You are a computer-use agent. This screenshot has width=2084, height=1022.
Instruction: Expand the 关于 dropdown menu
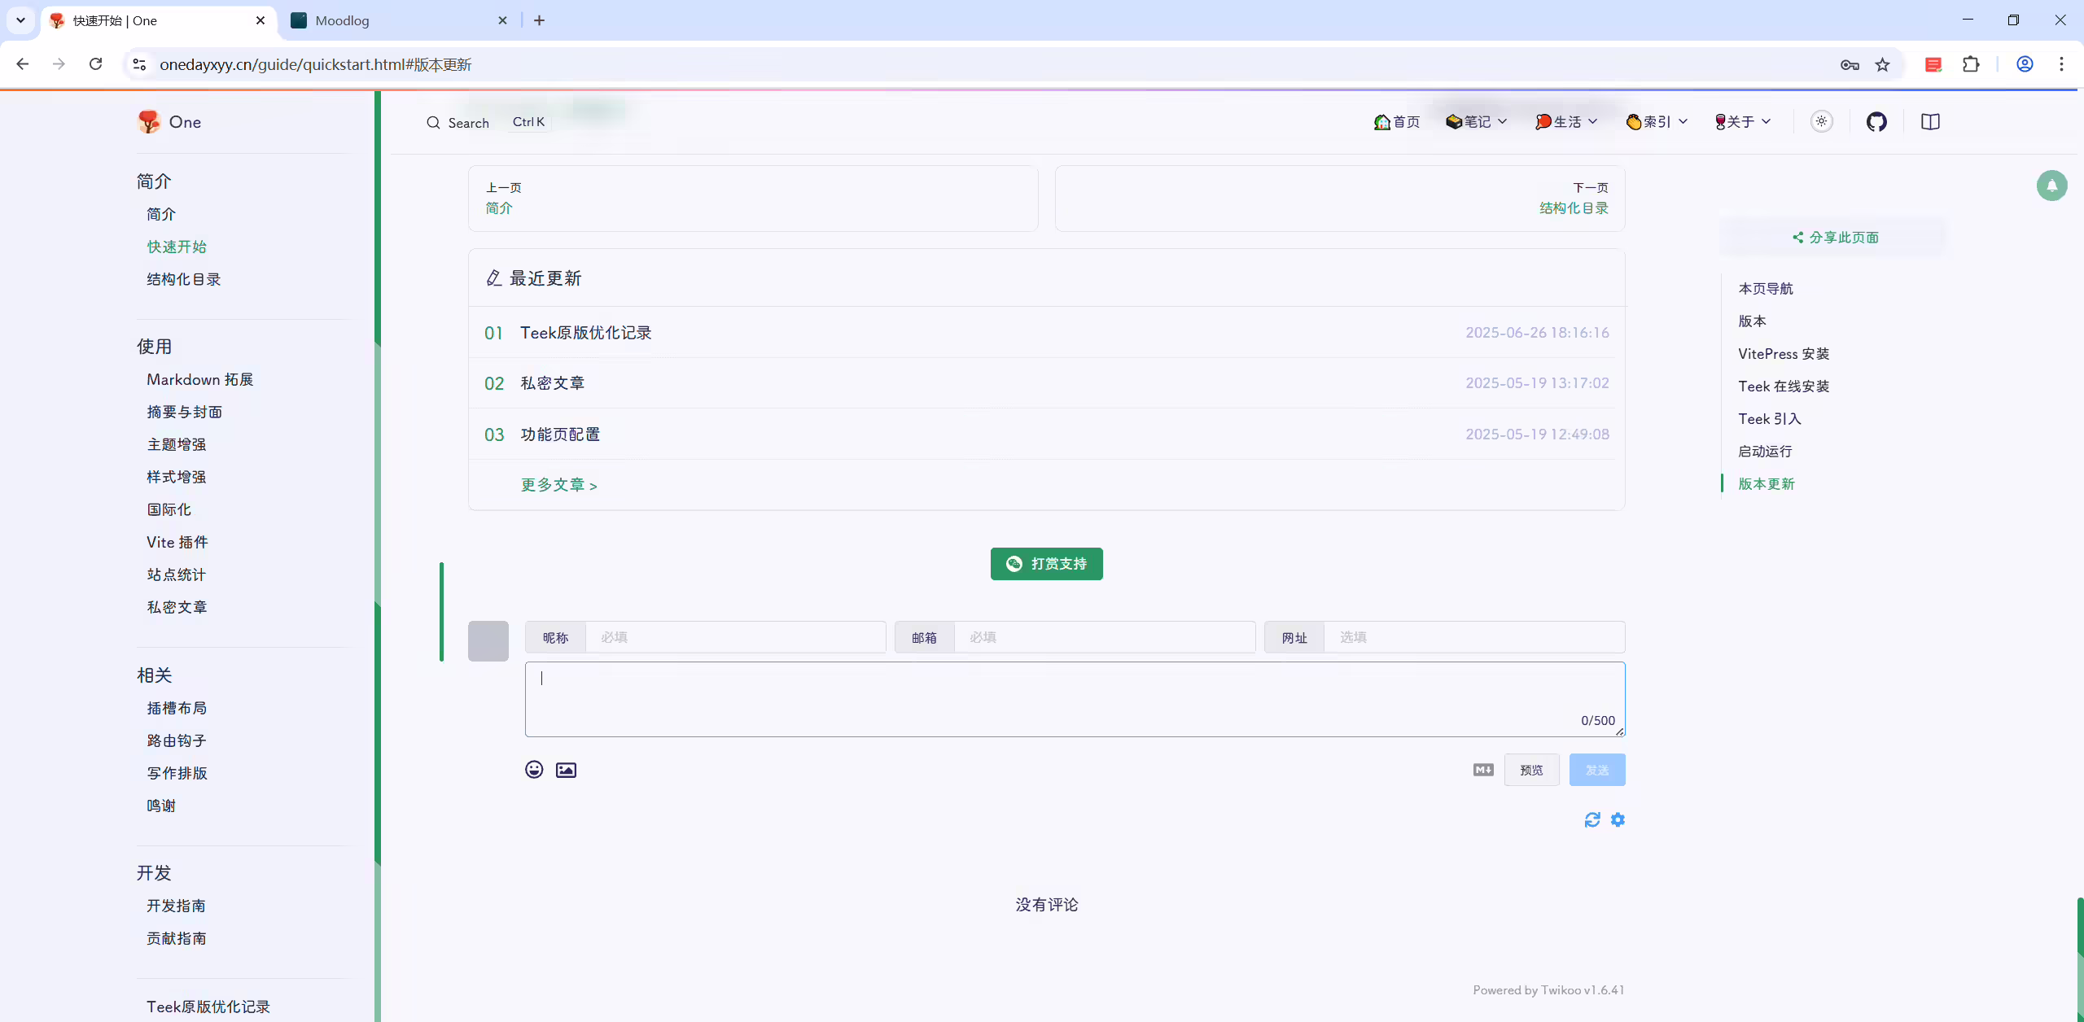coord(1742,121)
